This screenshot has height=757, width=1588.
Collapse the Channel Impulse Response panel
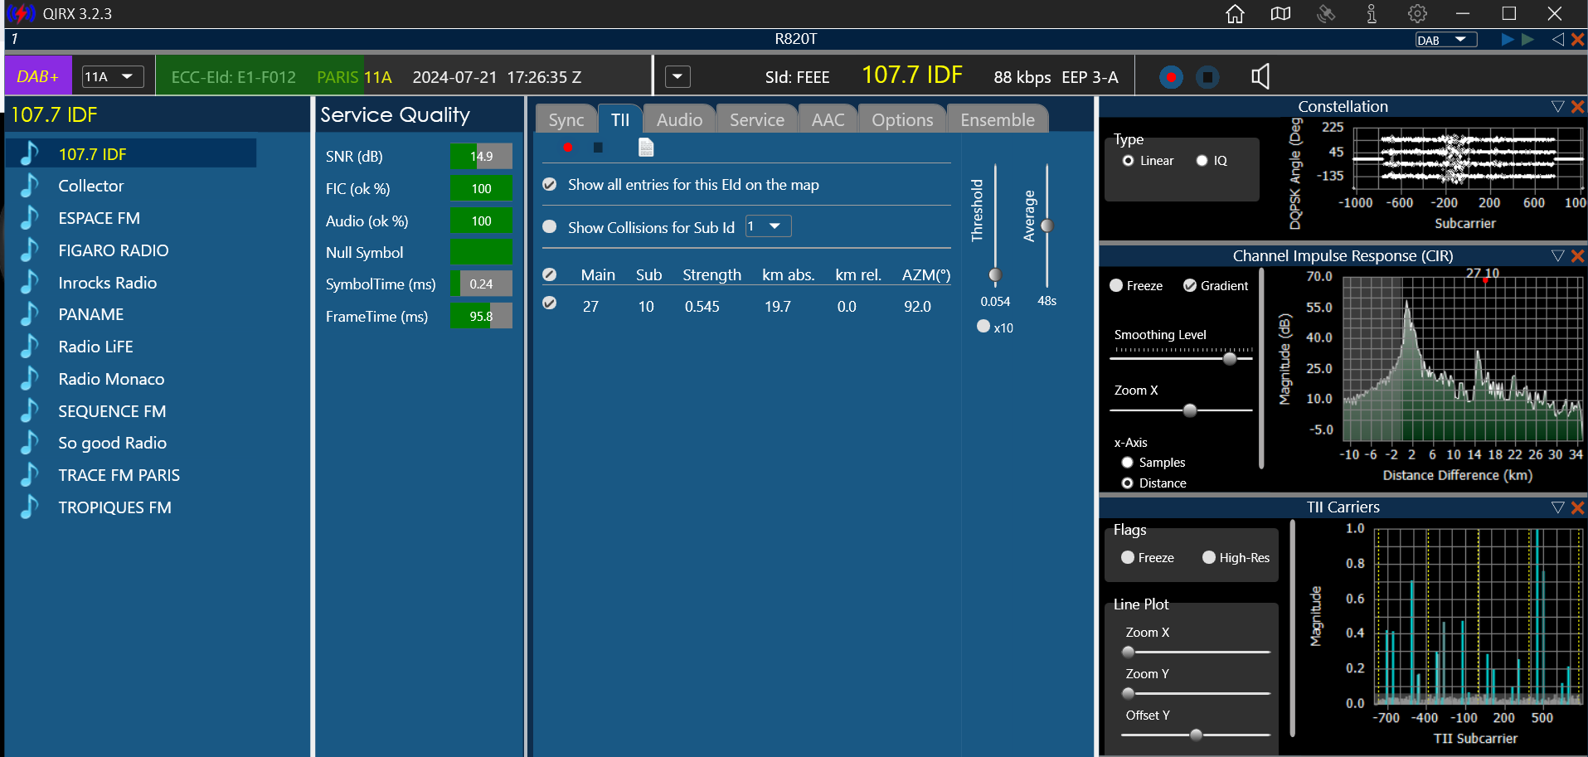pos(1557,255)
